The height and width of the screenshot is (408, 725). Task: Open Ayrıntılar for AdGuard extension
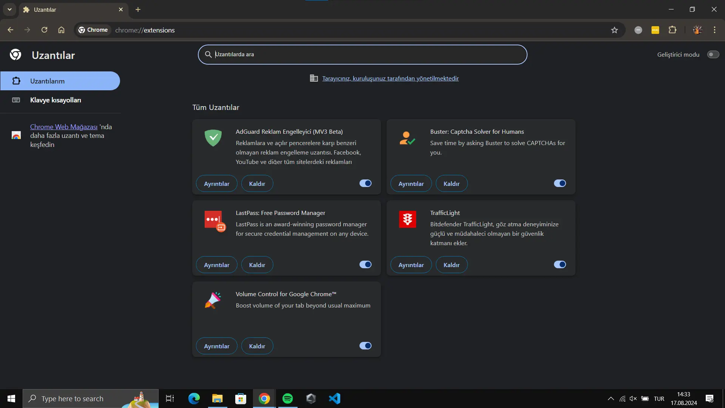216,184
